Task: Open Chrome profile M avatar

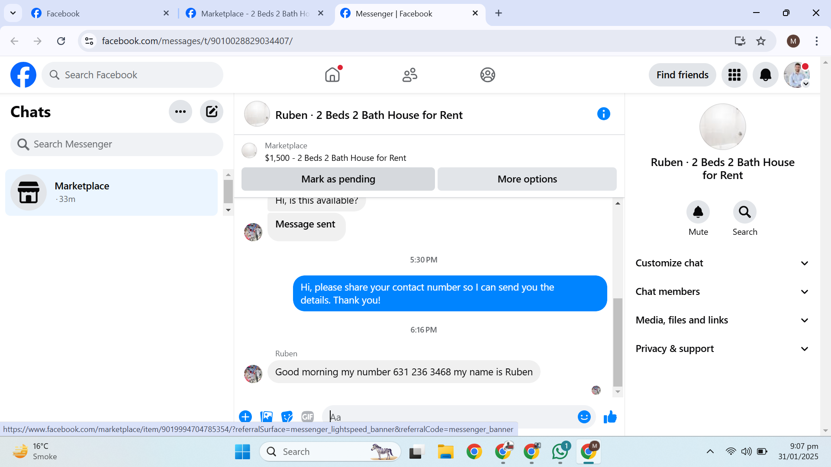Action: pyautogui.click(x=793, y=41)
